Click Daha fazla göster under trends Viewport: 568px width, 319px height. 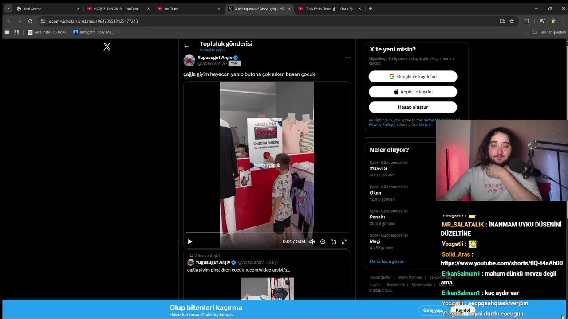click(387, 261)
